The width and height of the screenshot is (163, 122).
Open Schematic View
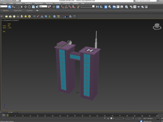tap(122, 7)
